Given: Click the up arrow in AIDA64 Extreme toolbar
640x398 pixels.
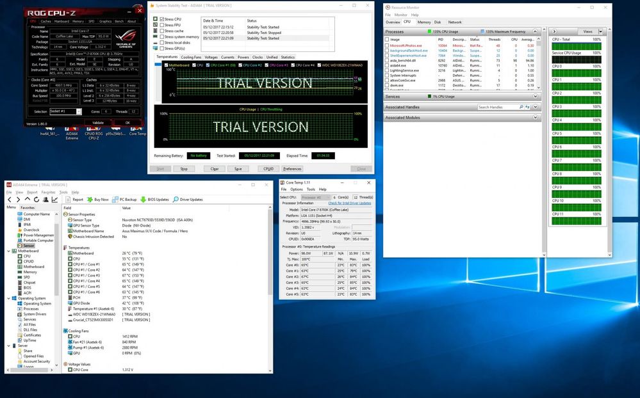Looking at the screenshot, I should (x=28, y=199).
